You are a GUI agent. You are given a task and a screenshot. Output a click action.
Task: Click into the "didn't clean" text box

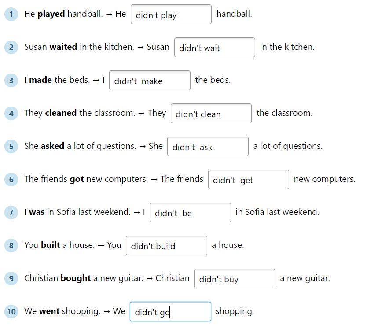(211, 114)
